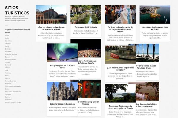
Task: Go to the Ecuador category
Action: click(8, 52)
